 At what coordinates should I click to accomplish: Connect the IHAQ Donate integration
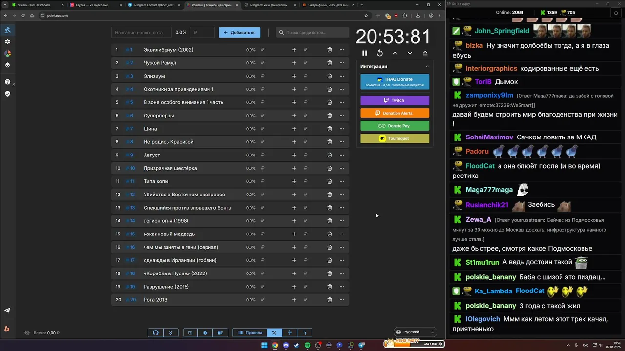pos(395,81)
